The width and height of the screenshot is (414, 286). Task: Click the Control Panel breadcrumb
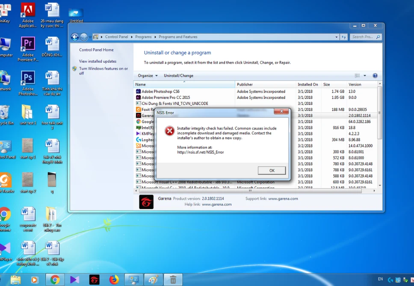tap(116, 37)
